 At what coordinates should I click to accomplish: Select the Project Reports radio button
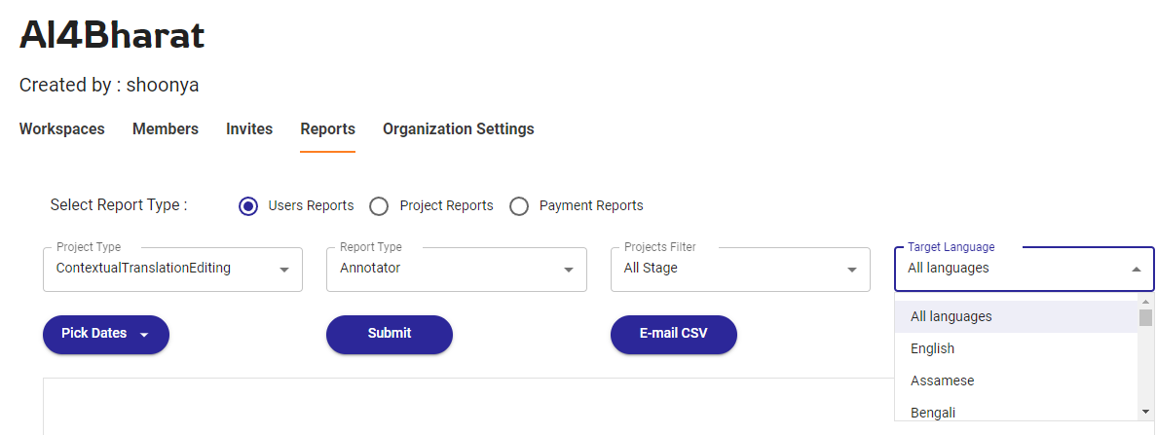pos(379,206)
